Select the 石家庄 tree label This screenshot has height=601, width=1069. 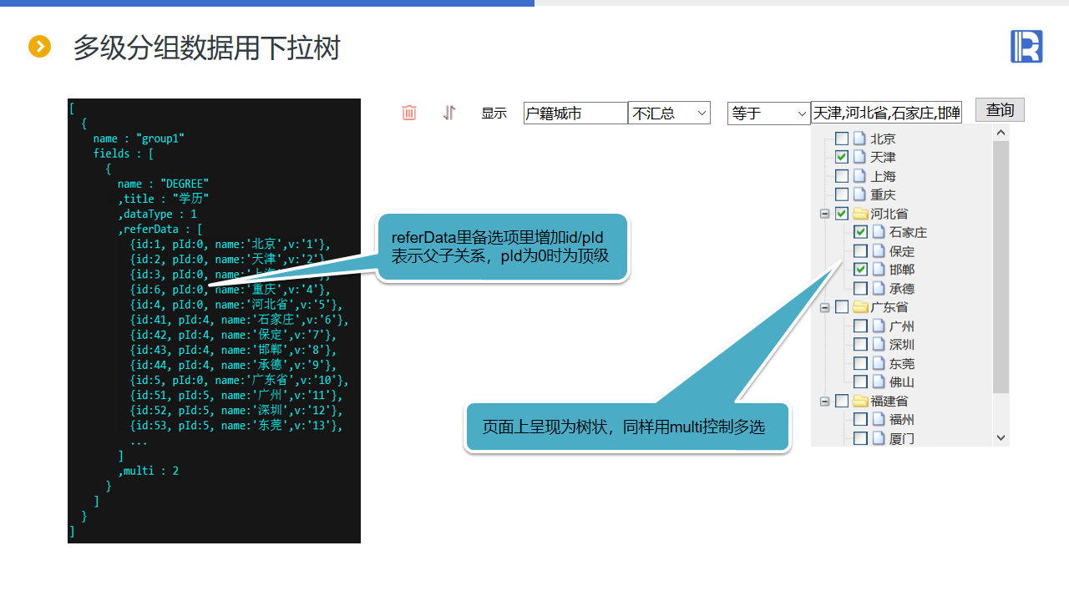909,232
